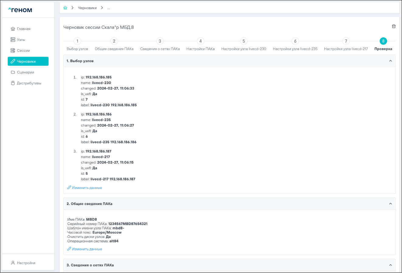Open Главная in the sidebar
The image size is (402, 273).
pyautogui.click(x=23, y=29)
